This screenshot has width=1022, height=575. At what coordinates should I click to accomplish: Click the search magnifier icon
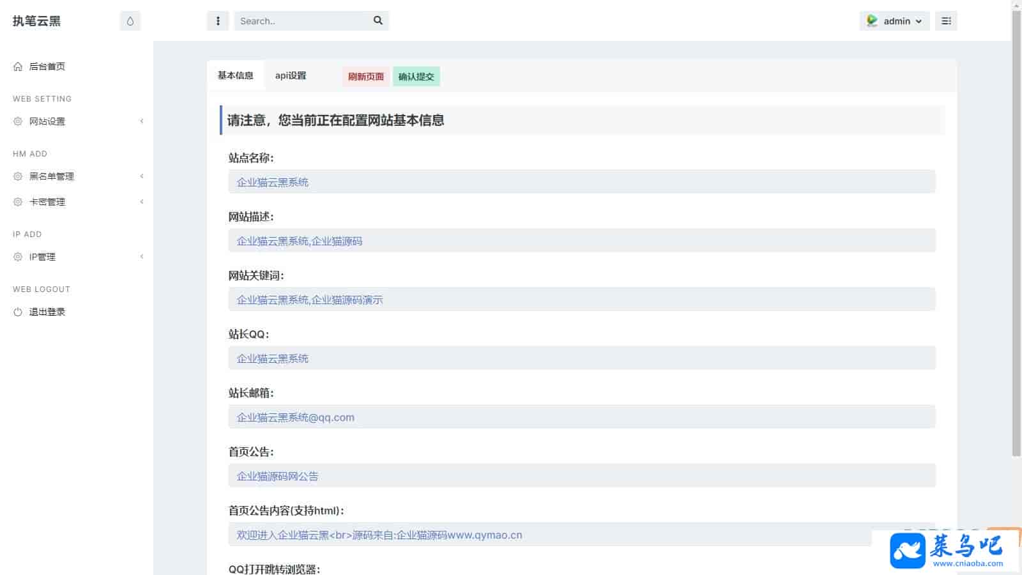click(378, 20)
